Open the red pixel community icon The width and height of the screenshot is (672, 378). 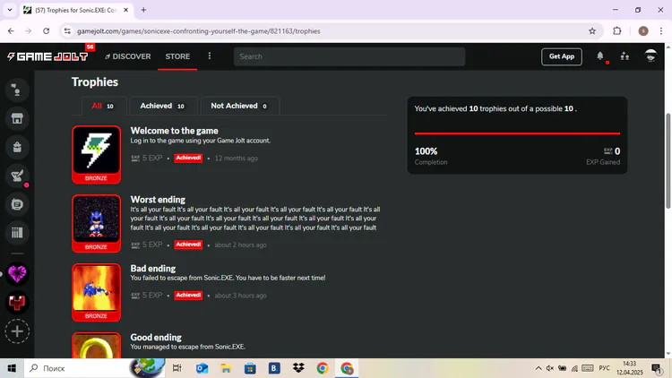point(17,303)
